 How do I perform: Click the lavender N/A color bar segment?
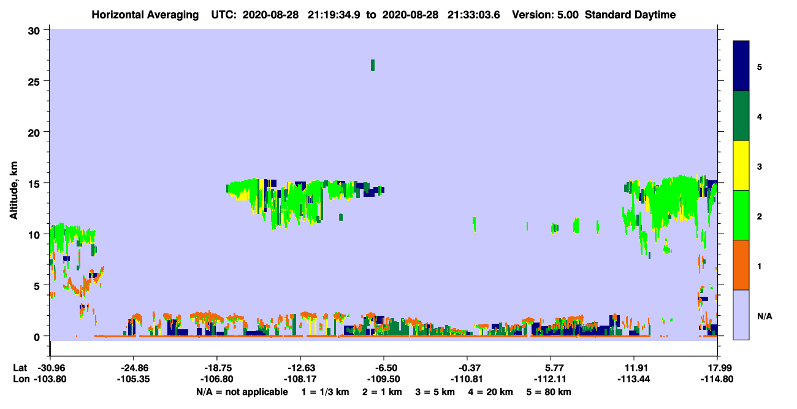pos(741,315)
